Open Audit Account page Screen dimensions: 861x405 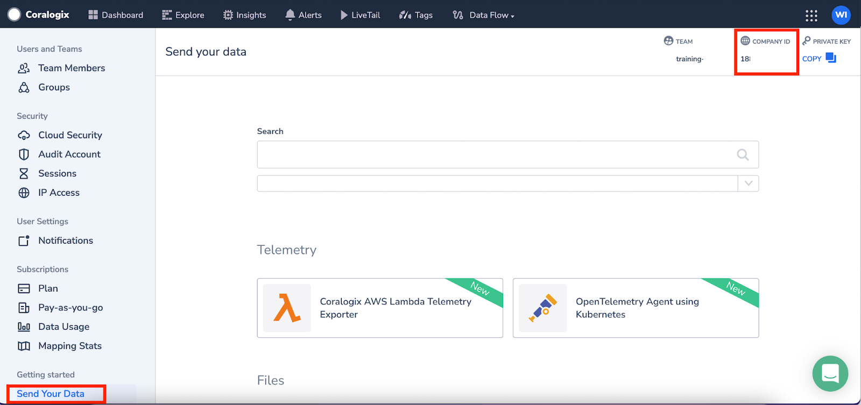(69, 154)
